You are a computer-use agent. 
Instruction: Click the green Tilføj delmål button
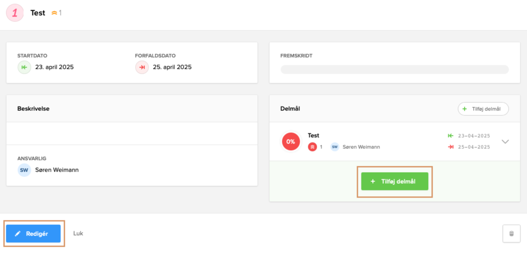pos(395,181)
